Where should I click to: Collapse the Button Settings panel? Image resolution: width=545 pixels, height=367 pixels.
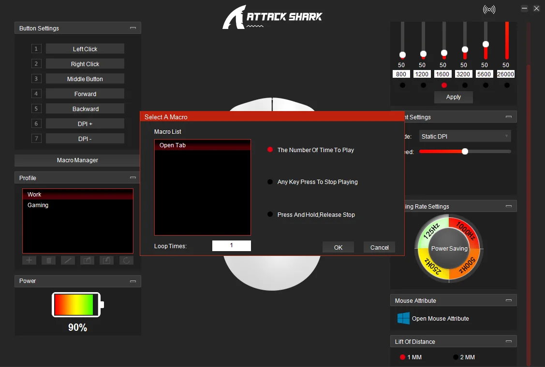pyautogui.click(x=133, y=28)
